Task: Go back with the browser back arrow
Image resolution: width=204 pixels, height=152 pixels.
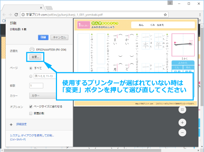Action: click(4, 14)
